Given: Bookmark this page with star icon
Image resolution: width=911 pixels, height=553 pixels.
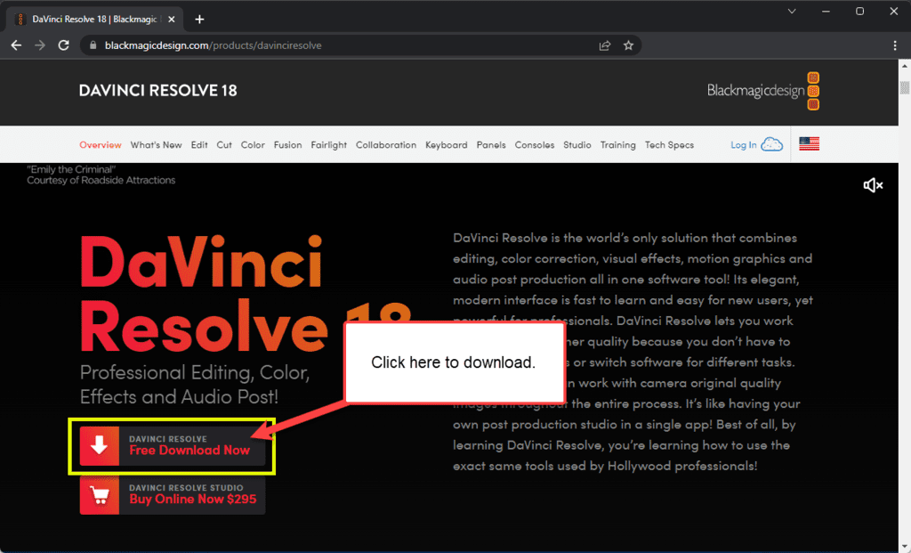Looking at the screenshot, I should [628, 45].
